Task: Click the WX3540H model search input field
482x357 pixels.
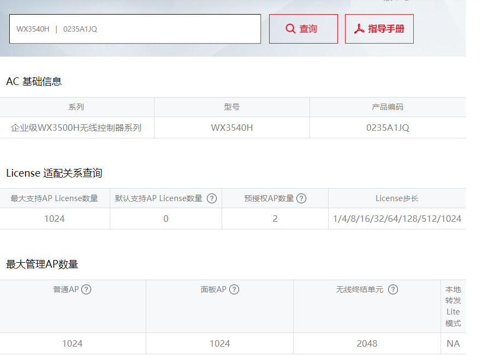Action: pyautogui.click(x=135, y=29)
